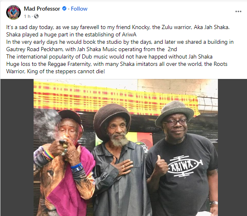Click the Mad Professor profile avatar
Viewport: 247px width, 216px height.
[x=14, y=12]
